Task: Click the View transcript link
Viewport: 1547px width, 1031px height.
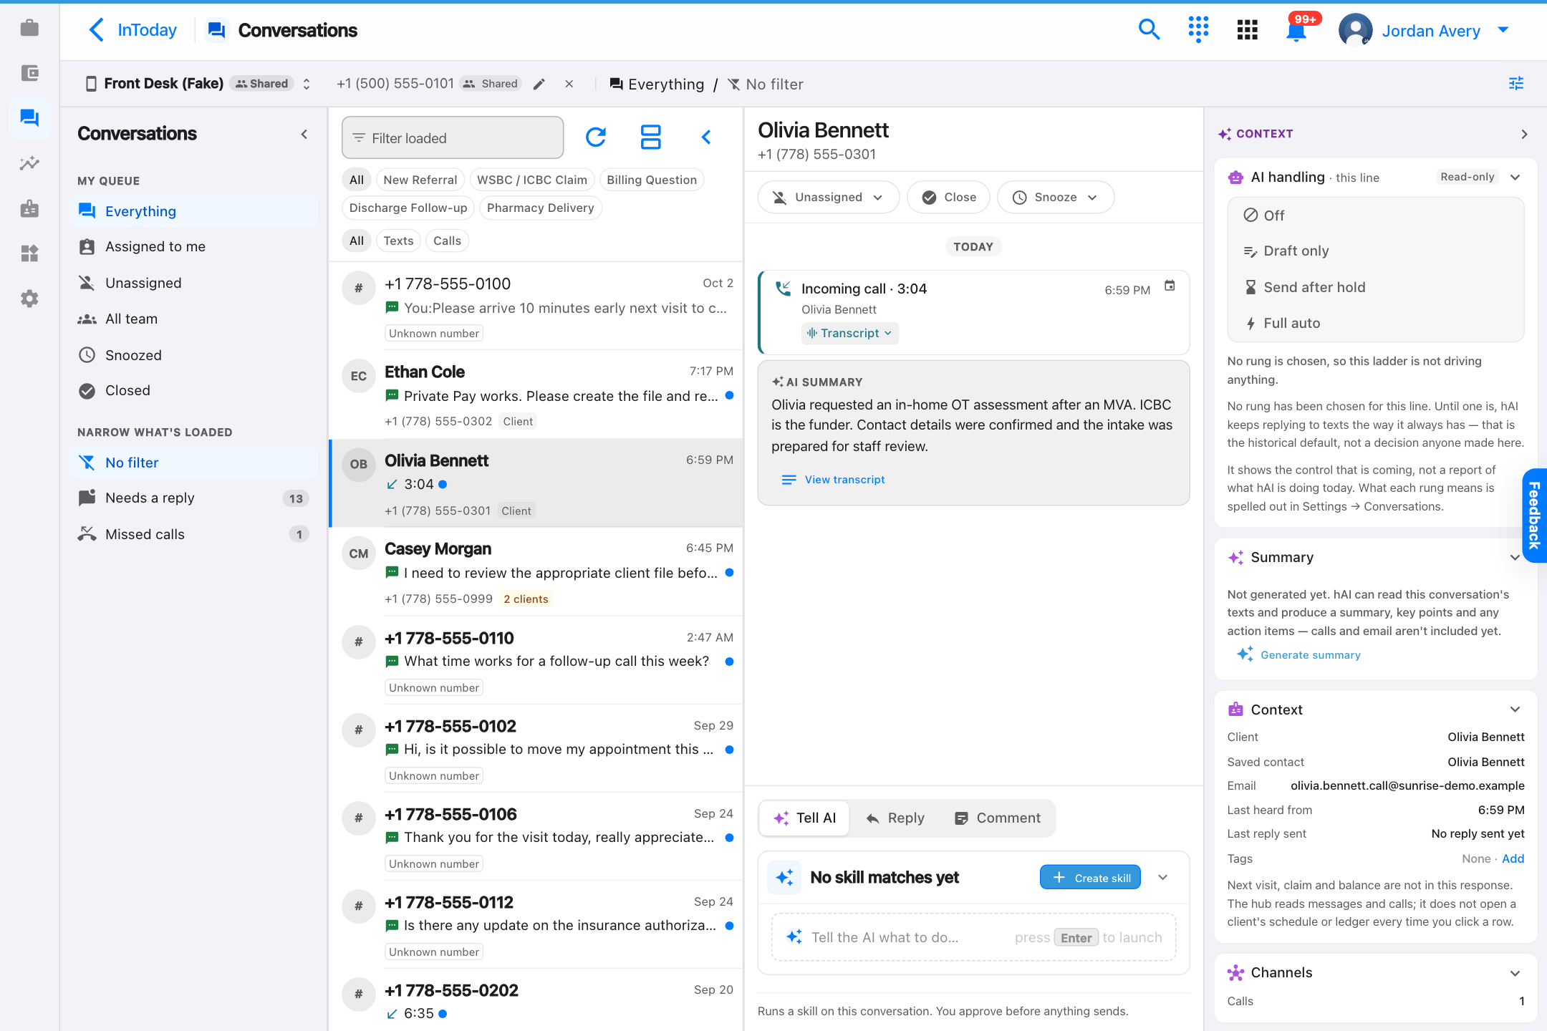Action: click(834, 480)
